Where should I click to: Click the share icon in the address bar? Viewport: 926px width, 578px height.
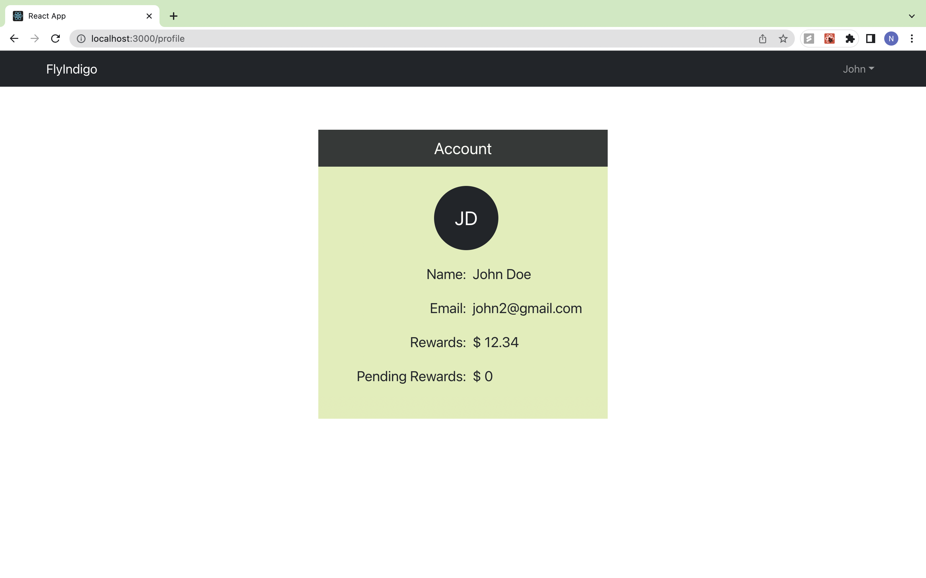pos(762,38)
